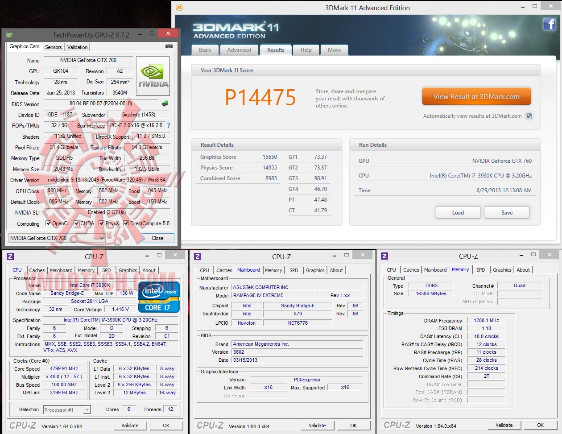Click the Physics Score value 14955
This screenshot has height=434, width=562.
coord(270,168)
